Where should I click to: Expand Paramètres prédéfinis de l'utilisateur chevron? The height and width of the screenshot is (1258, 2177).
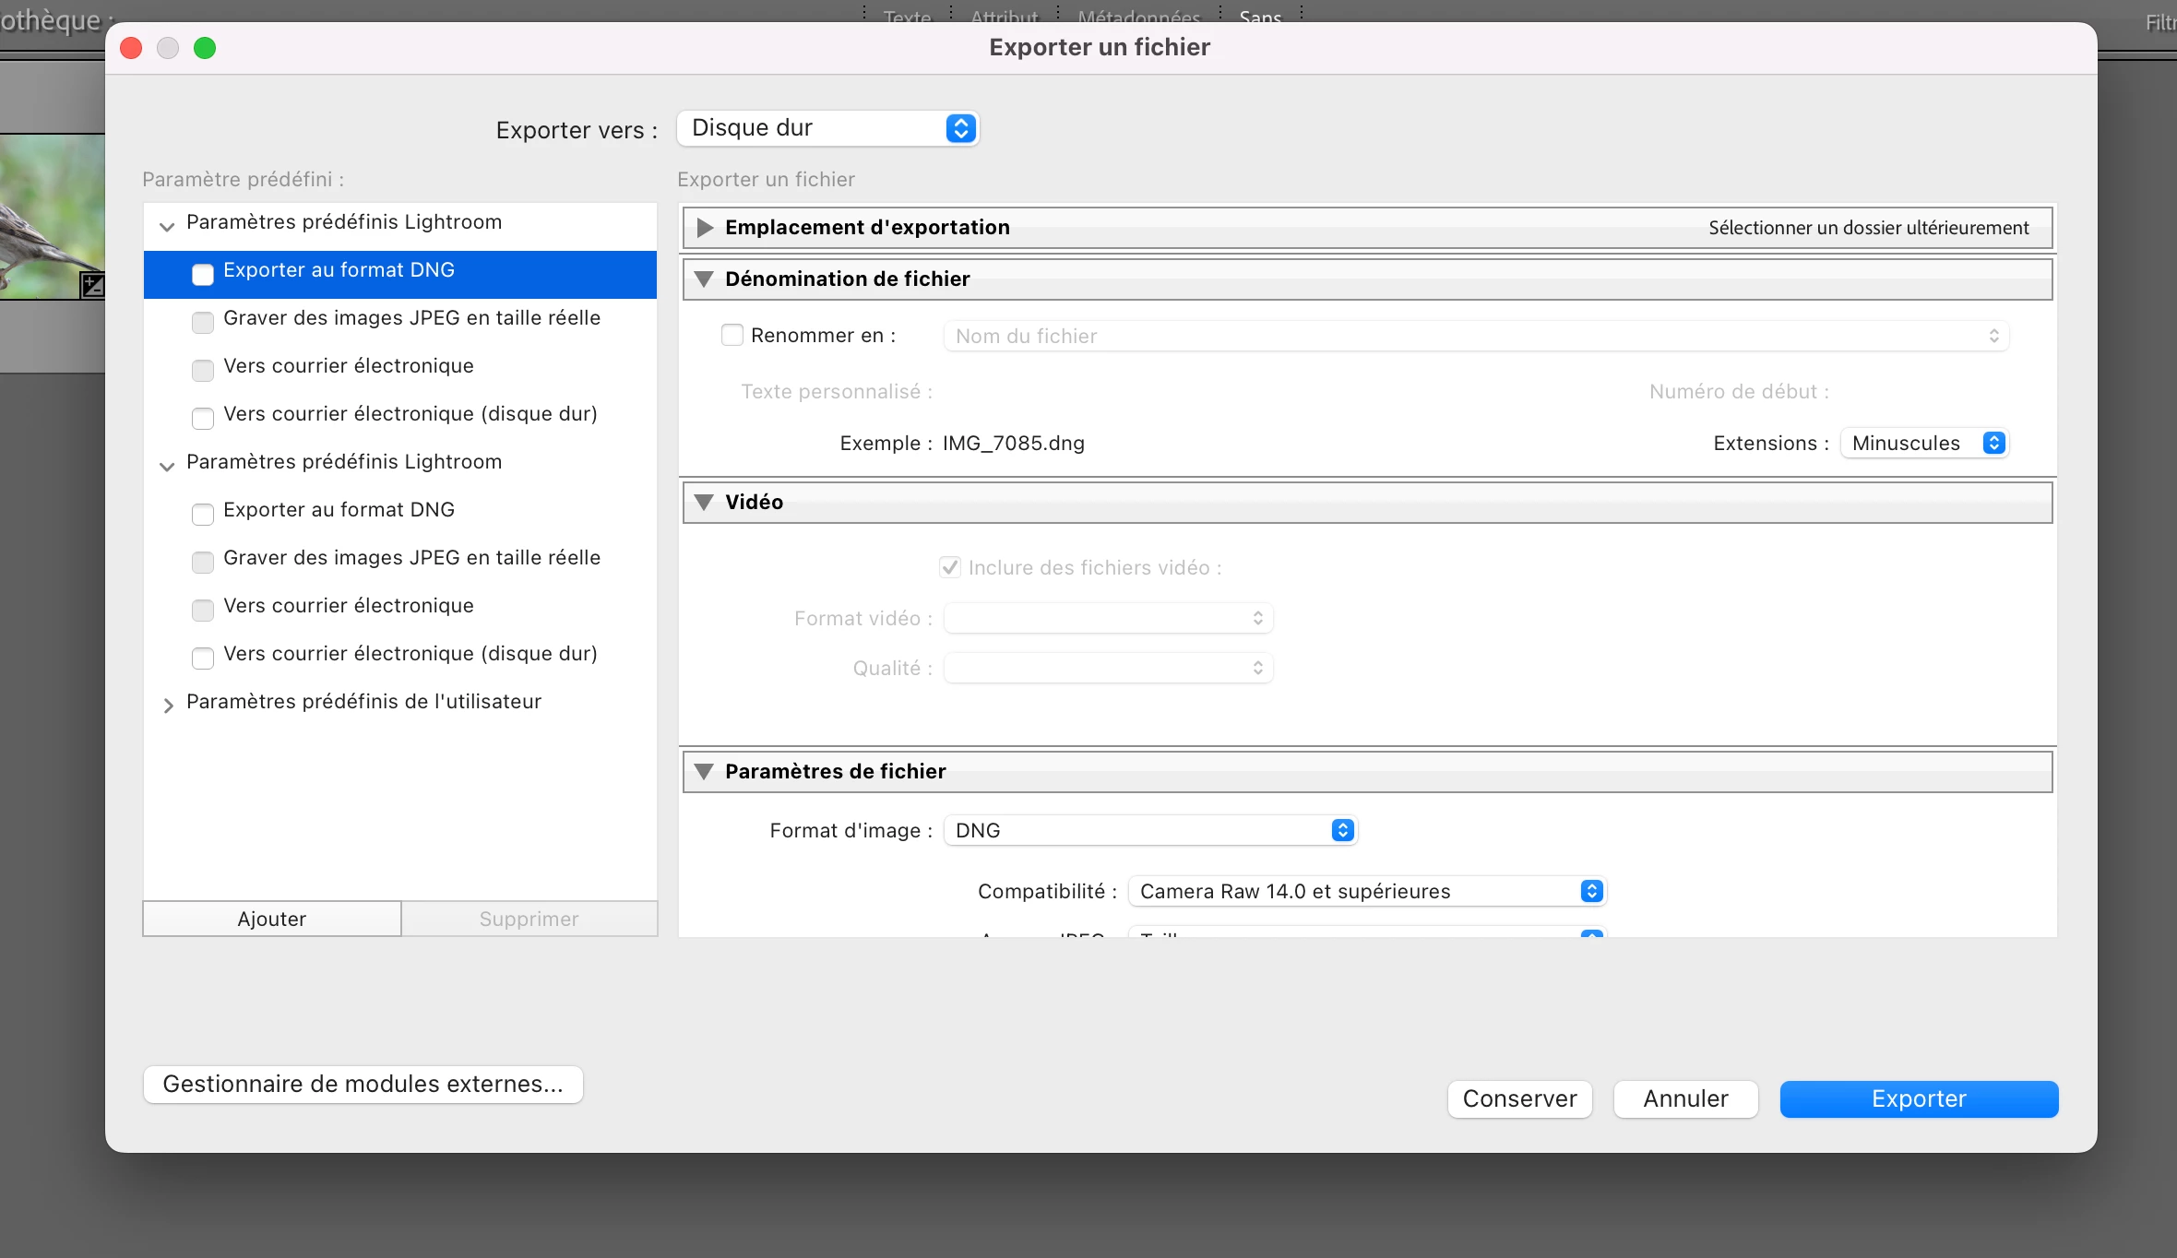coord(168,706)
